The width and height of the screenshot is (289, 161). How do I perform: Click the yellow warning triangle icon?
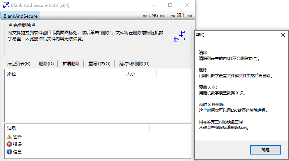(x=9, y=137)
